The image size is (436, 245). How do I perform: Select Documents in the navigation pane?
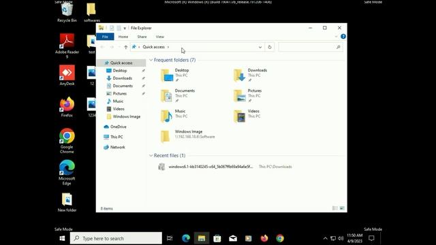tap(123, 86)
